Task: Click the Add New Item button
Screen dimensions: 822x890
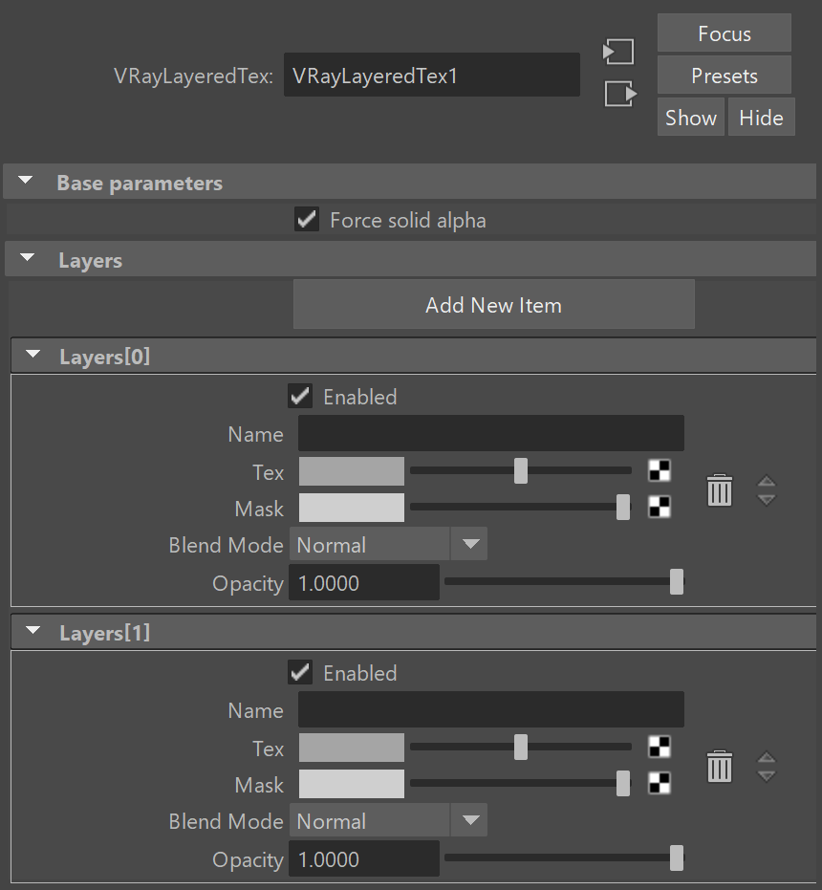Action: pyautogui.click(x=494, y=304)
